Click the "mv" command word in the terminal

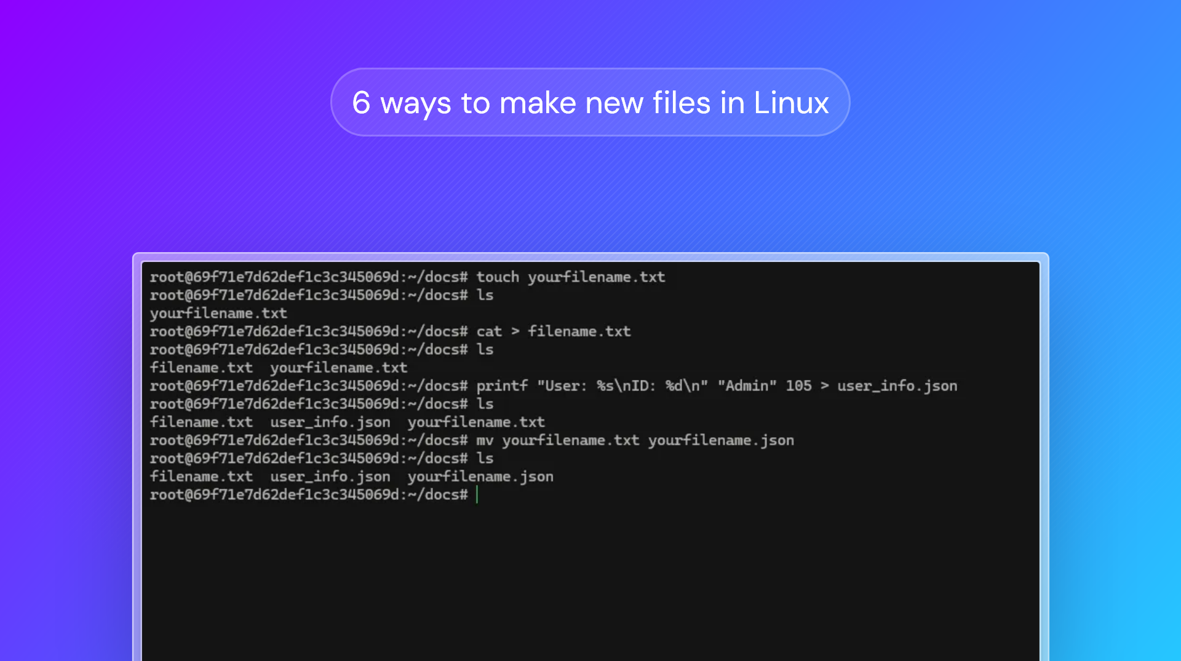coord(485,441)
